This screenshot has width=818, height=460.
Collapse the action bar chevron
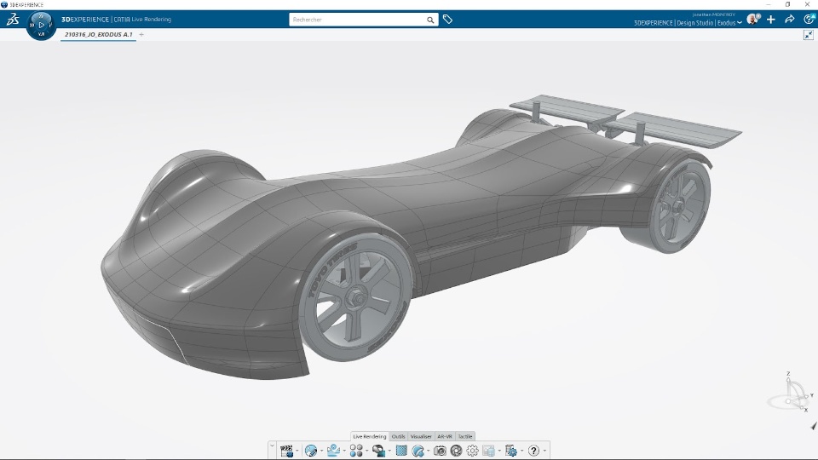pyautogui.click(x=272, y=446)
